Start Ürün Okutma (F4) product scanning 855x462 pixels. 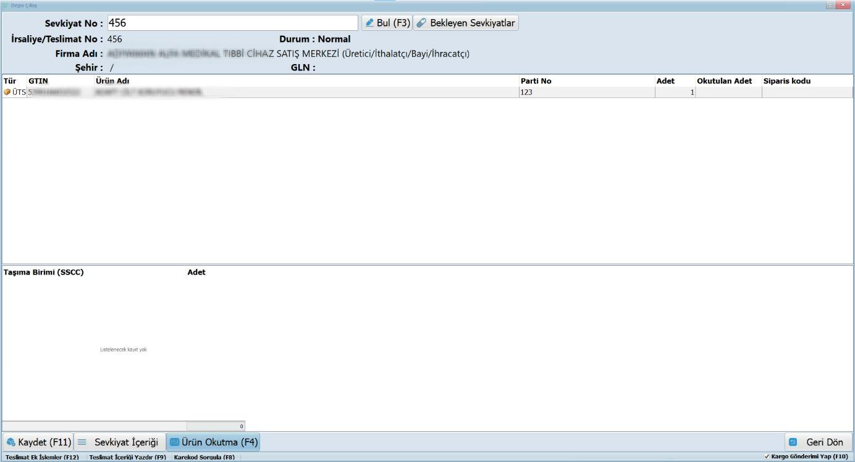pos(213,442)
